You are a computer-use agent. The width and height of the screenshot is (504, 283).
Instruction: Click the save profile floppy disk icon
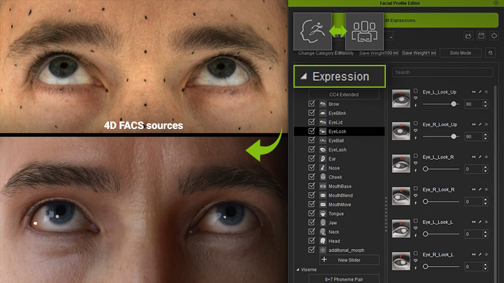(482, 35)
